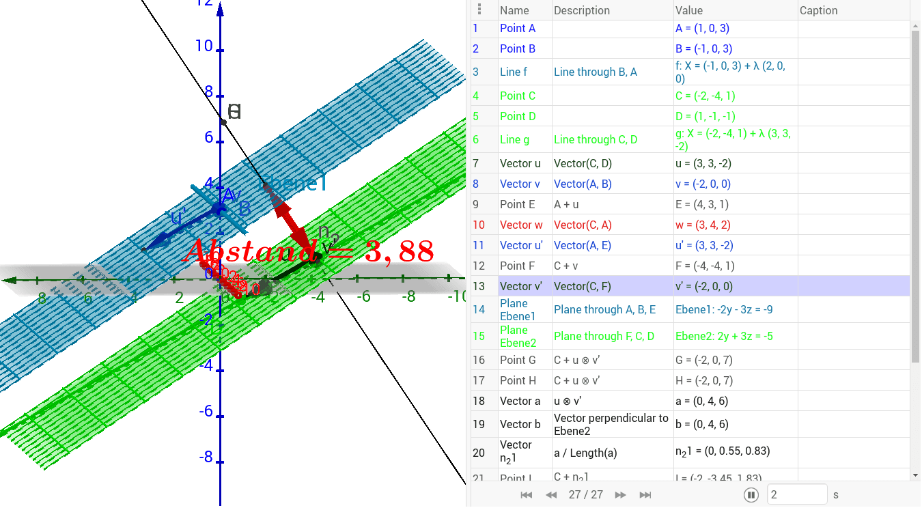
Task: Select 'Line g' in Name column
Action: point(515,139)
